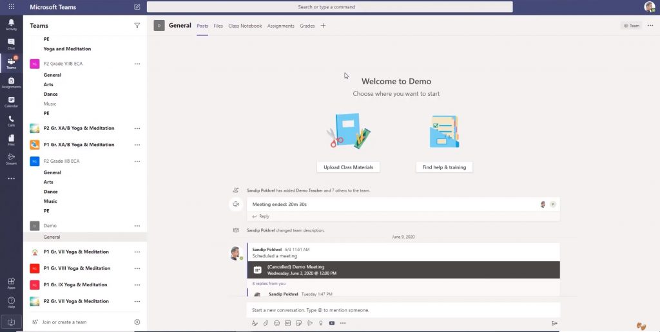This screenshot has width=660, height=332.
Task: Start a new chat with compose icon
Action: 137,6
